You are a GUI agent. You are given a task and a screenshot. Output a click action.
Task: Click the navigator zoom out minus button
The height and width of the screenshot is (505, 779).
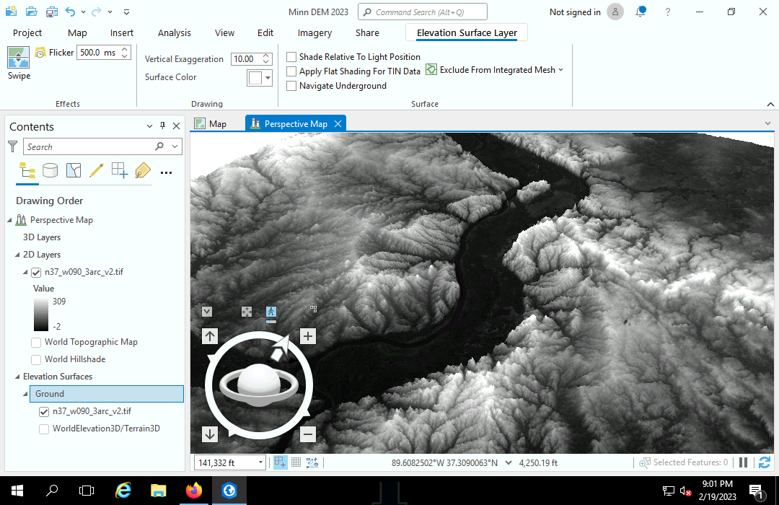[308, 434]
